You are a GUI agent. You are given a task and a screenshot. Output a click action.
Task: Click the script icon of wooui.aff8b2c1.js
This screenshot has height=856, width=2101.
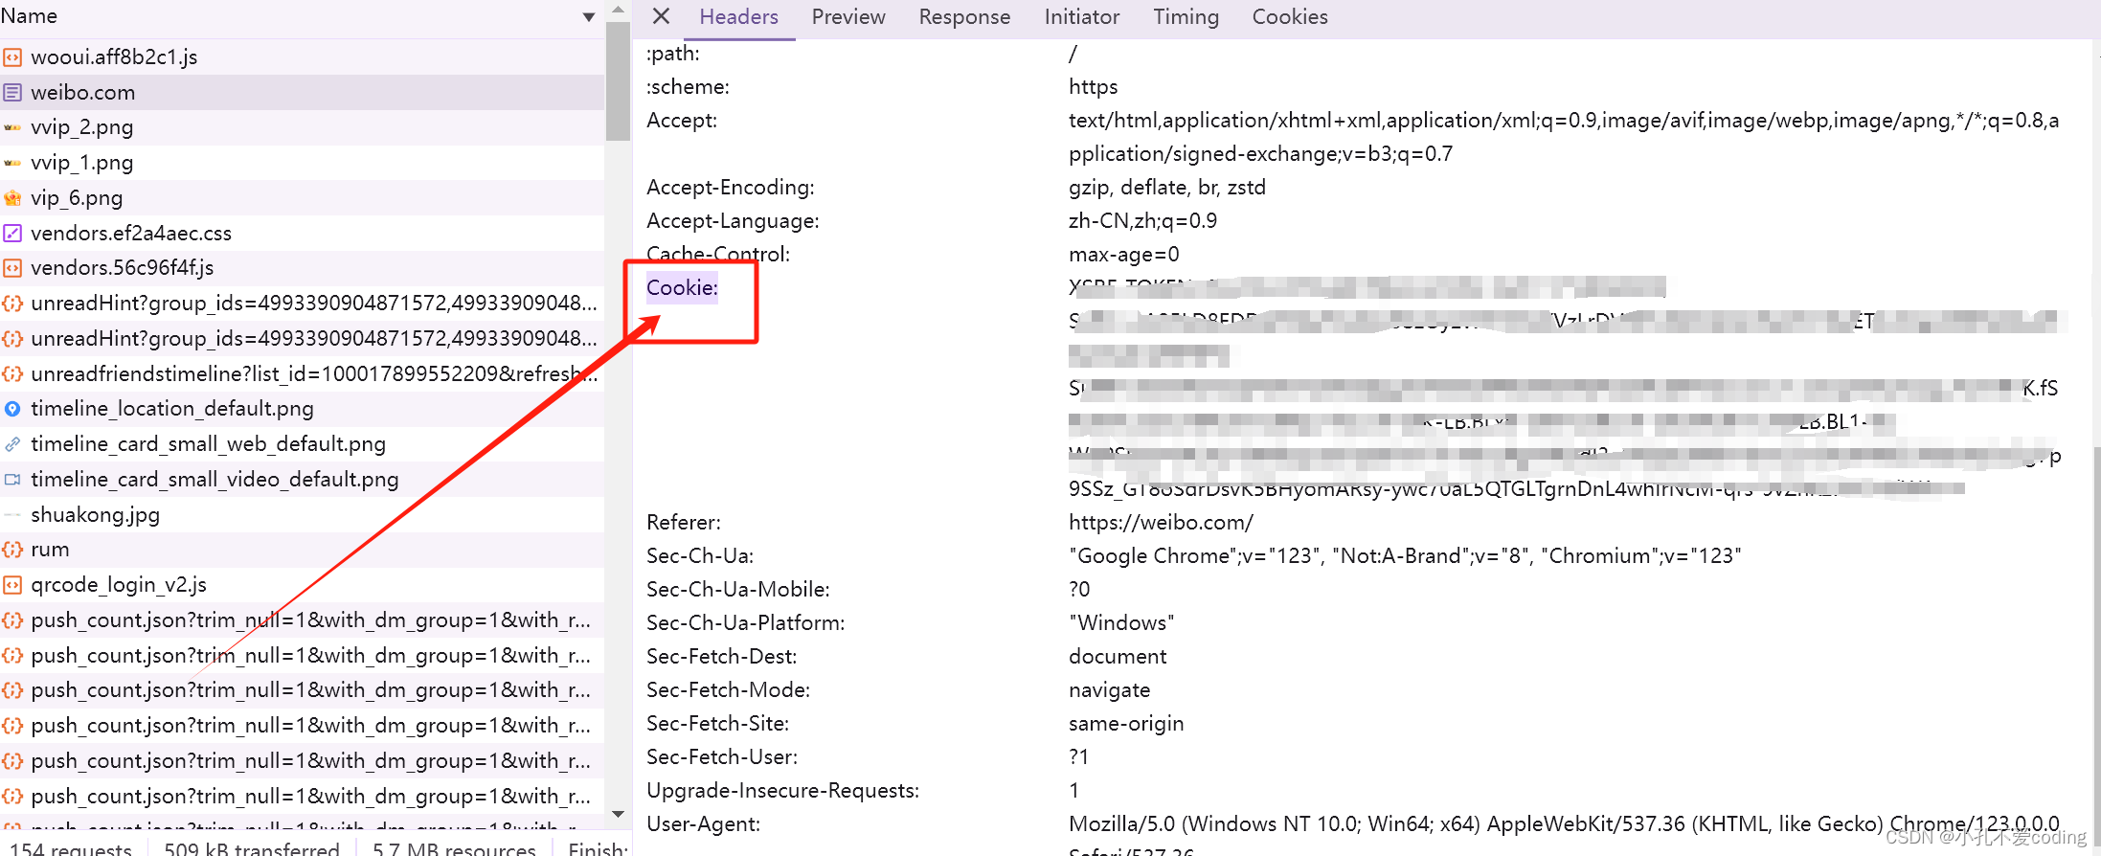[x=12, y=57]
